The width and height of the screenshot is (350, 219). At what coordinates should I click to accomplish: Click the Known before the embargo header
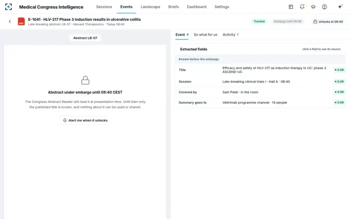199,59
